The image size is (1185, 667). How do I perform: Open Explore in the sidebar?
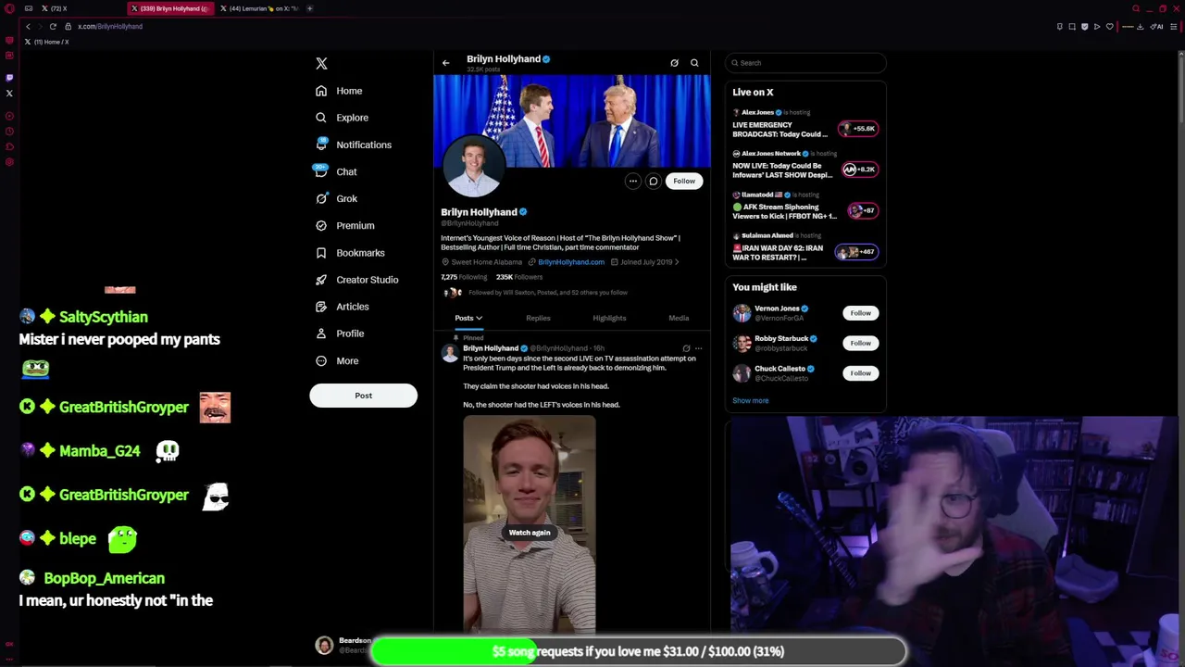pos(342,118)
